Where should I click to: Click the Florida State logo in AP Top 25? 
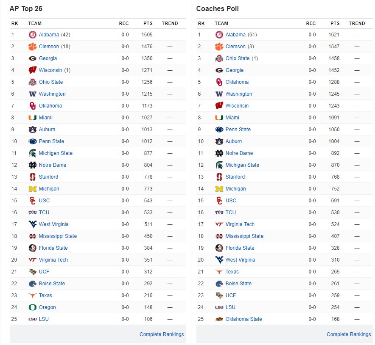click(33, 248)
